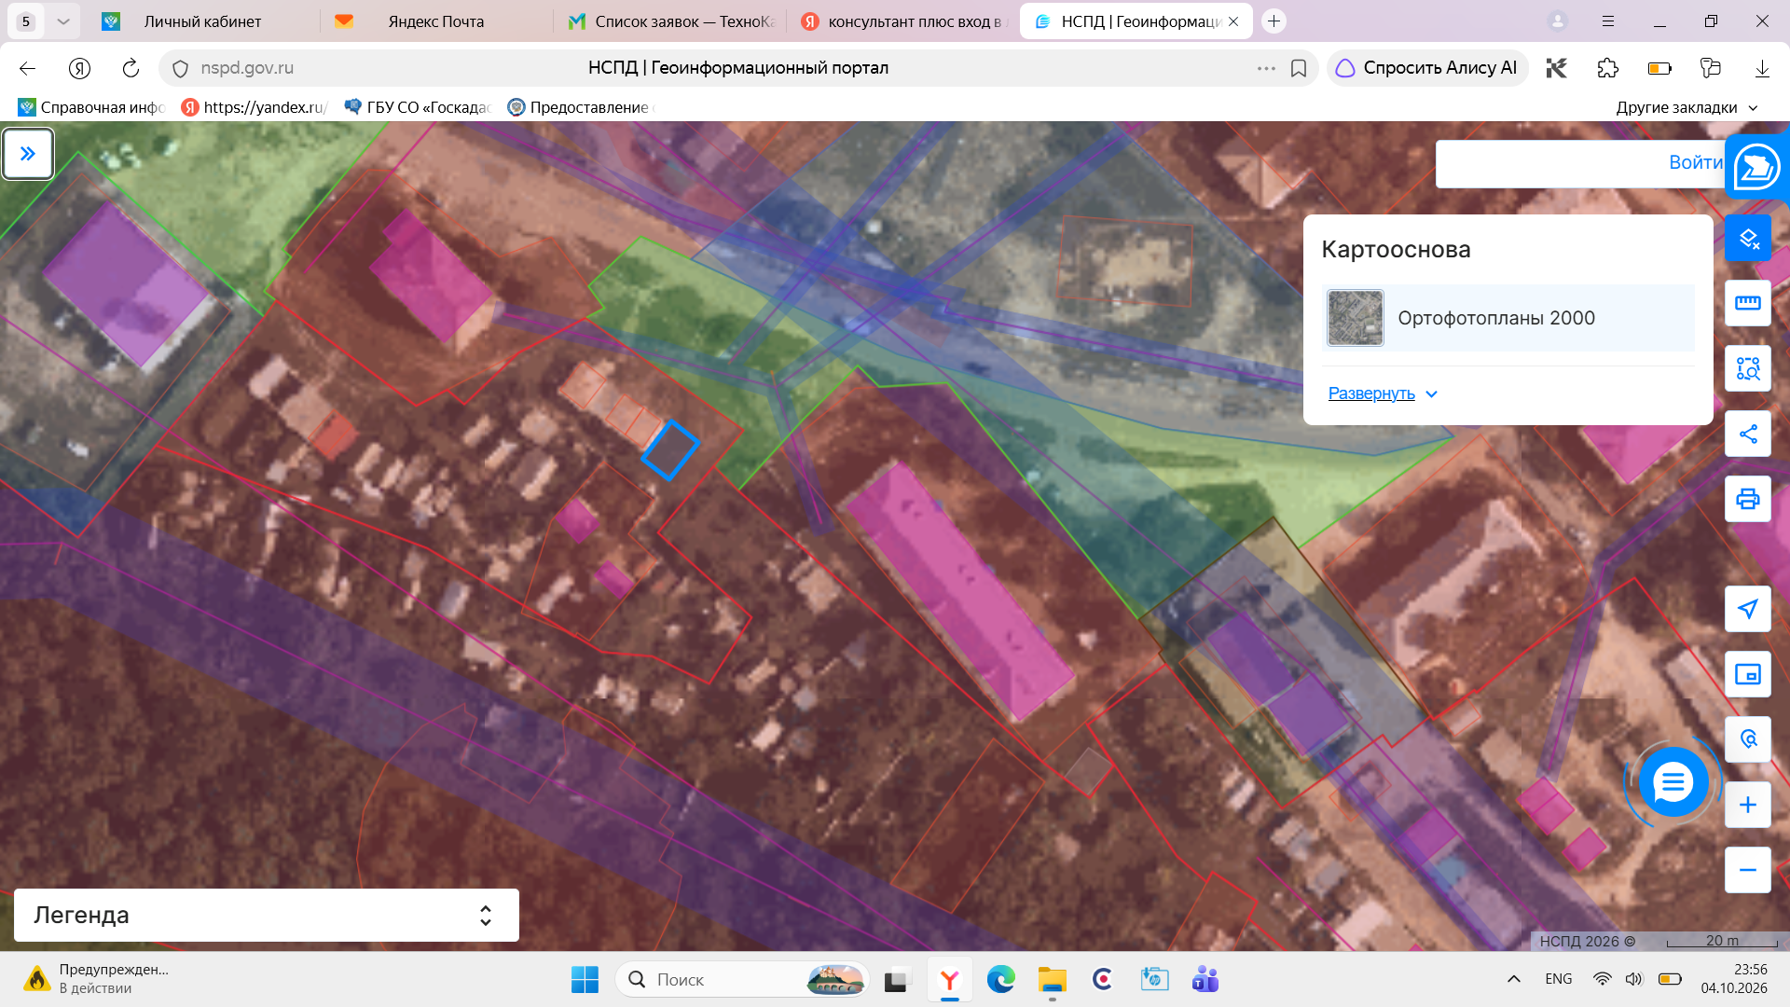This screenshot has height=1007, width=1790.
Task: Open the ГБУ СО «Госкадастр» bookmark
Action: [x=418, y=107]
